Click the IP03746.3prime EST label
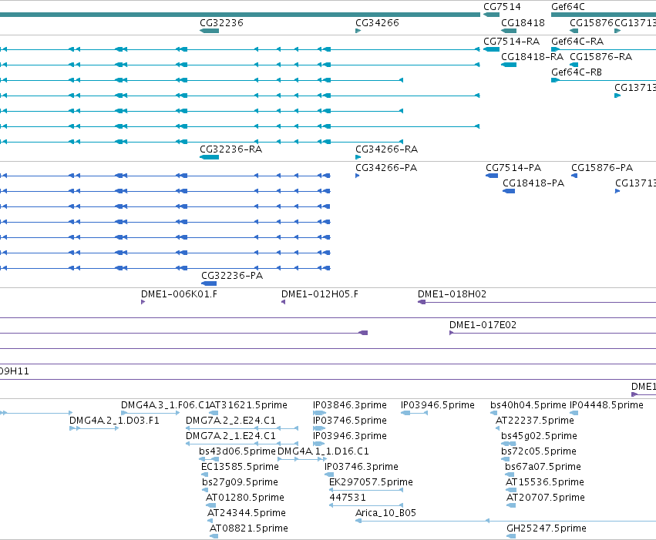656x540 pixels. coord(362,467)
